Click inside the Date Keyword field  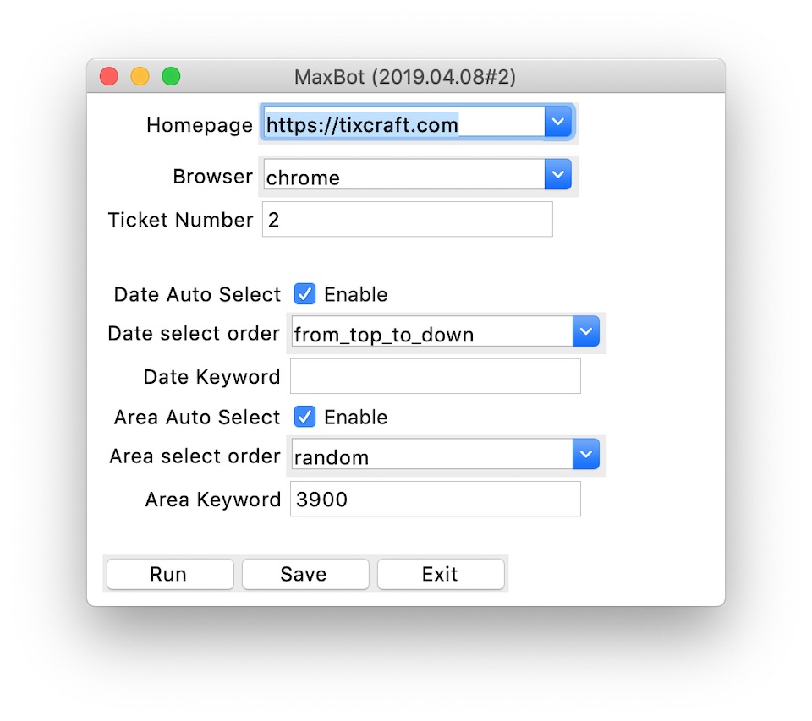[435, 376]
